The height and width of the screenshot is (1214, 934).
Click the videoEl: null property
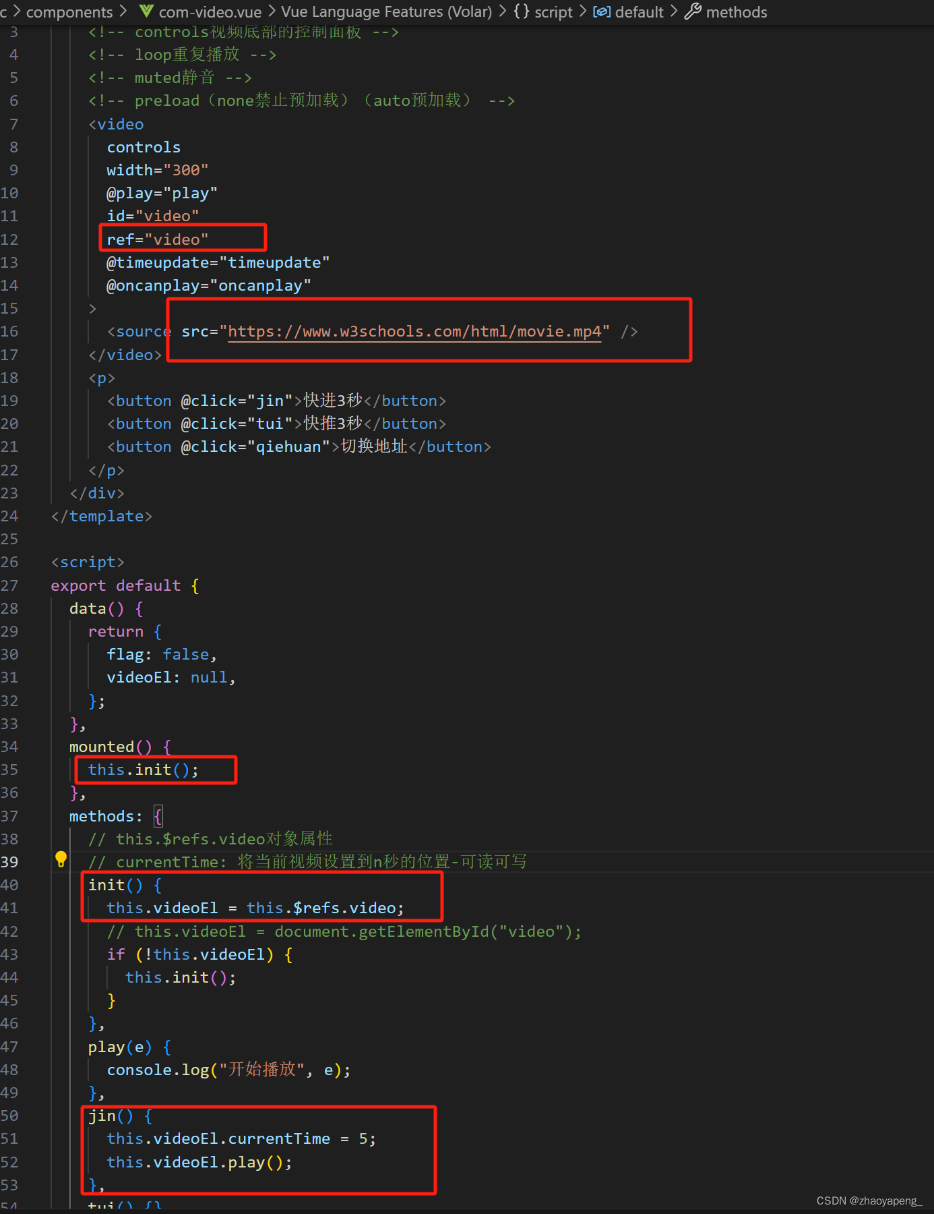pyautogui.click(x=171, y=677)
